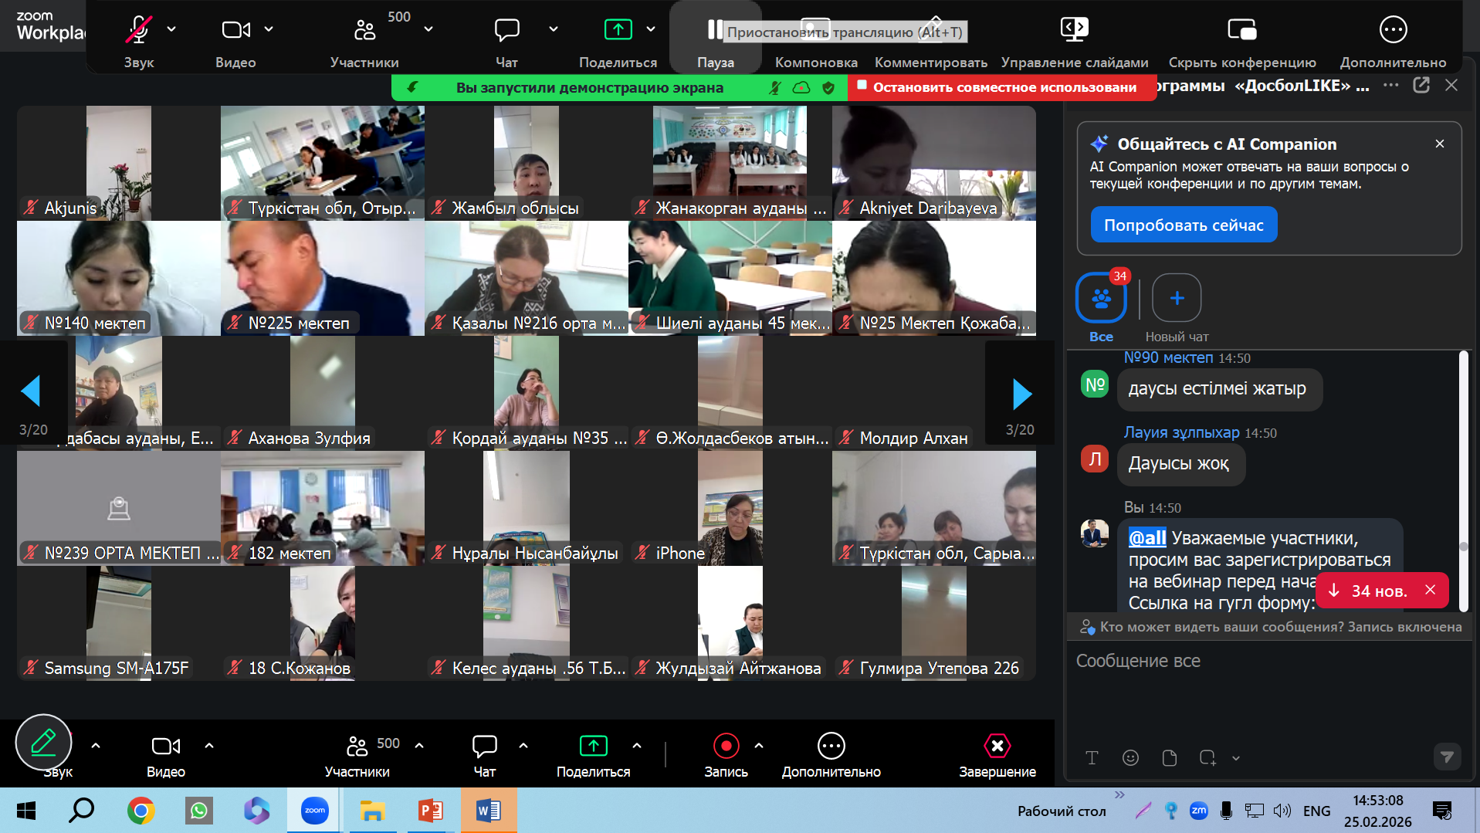This screenshot has height=833, width=1480.
Task: End meeting with Завершение button
Action: [997, 755]
